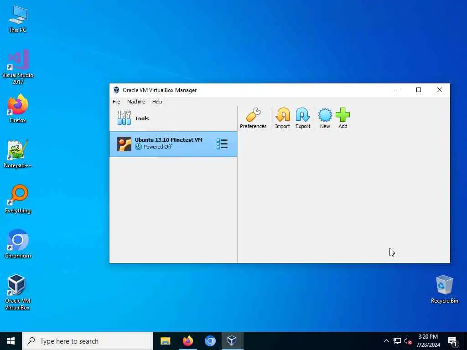Image resolution: width=467 pixels, height=350 pixels.
Task: Select Visual Studio 2017 desktop shortcut
Action: click(x=18, y=67)
